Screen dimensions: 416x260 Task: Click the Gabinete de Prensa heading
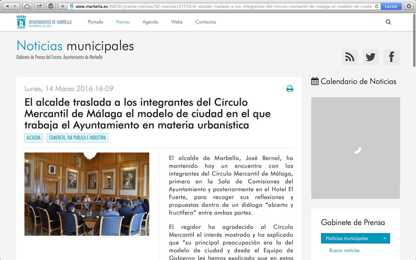tap(353, 223)
